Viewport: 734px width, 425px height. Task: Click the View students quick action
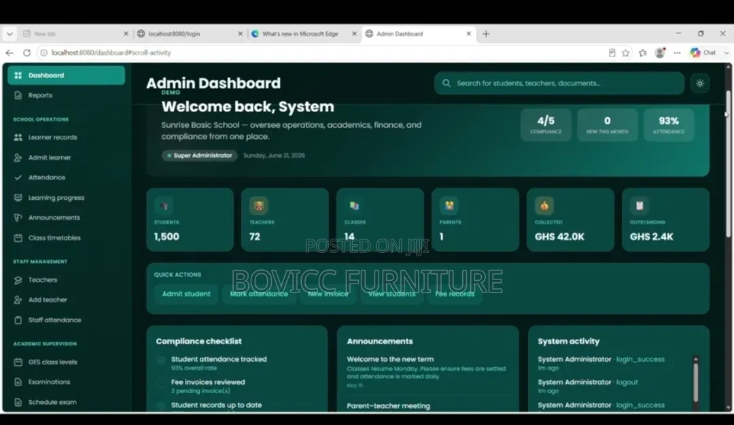click(392, 294)
